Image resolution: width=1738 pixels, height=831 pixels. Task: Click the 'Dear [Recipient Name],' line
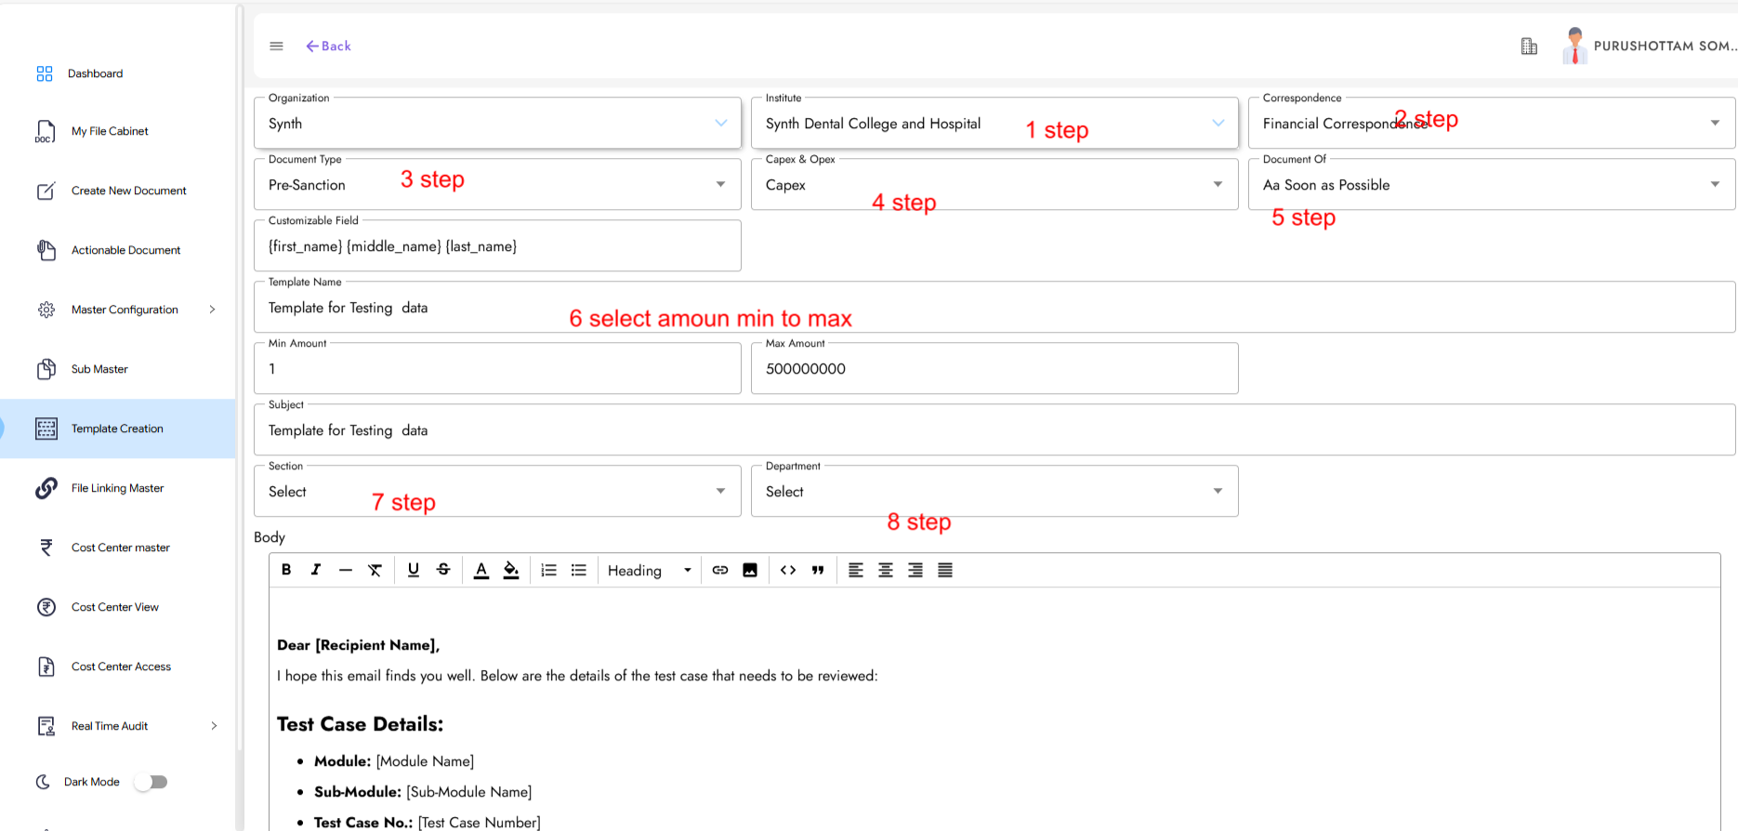click(x=358, y=645)
